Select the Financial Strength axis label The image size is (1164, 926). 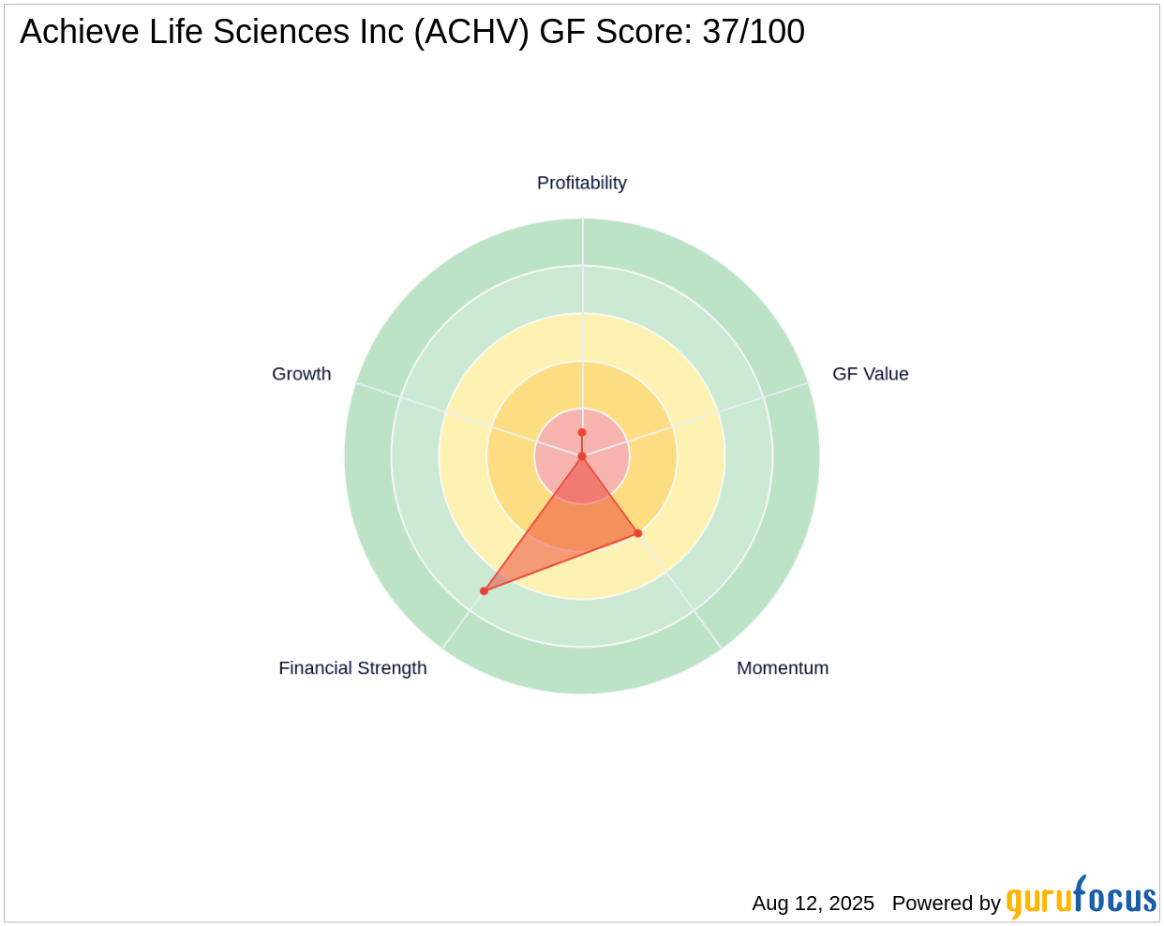(352, 668)
